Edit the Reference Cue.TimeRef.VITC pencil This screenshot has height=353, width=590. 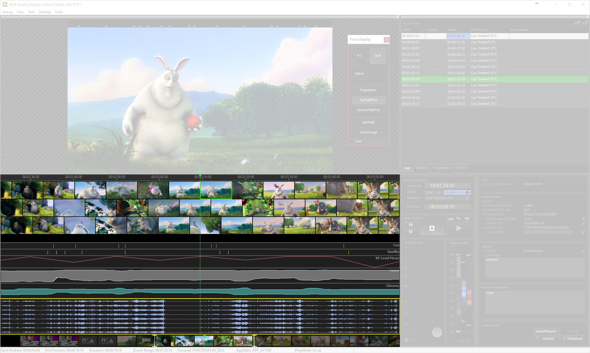467,198
